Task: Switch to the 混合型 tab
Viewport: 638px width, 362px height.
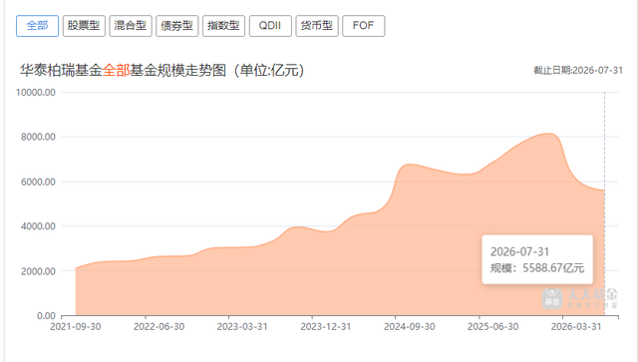Action: [131, 26]
